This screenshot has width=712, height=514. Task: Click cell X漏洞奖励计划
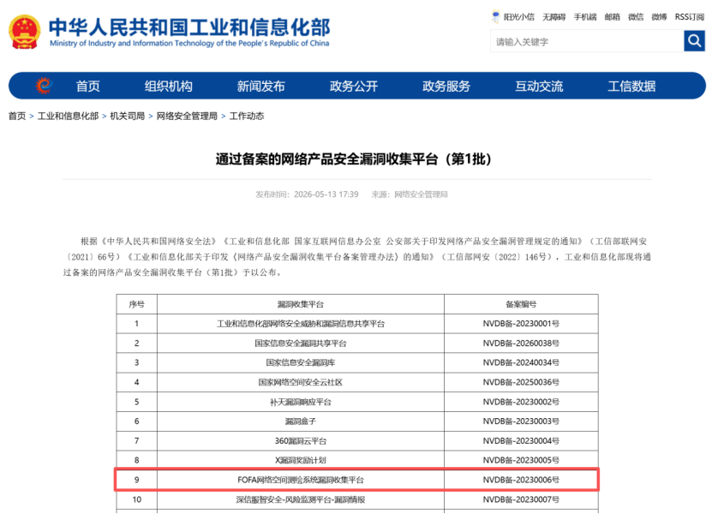tap(301, 460)
